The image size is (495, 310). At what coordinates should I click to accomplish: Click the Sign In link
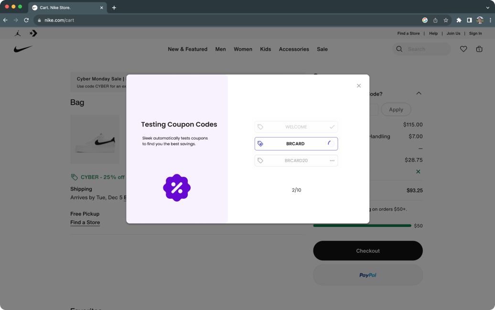475,33
